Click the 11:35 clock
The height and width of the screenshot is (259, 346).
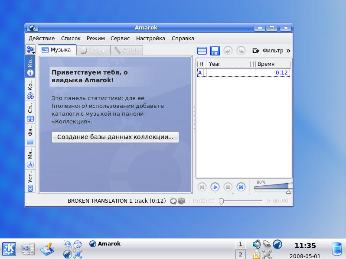(x=305, y=246)
